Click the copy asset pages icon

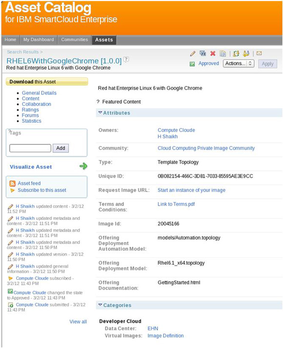pyautogui.click(x=223, y=54)
